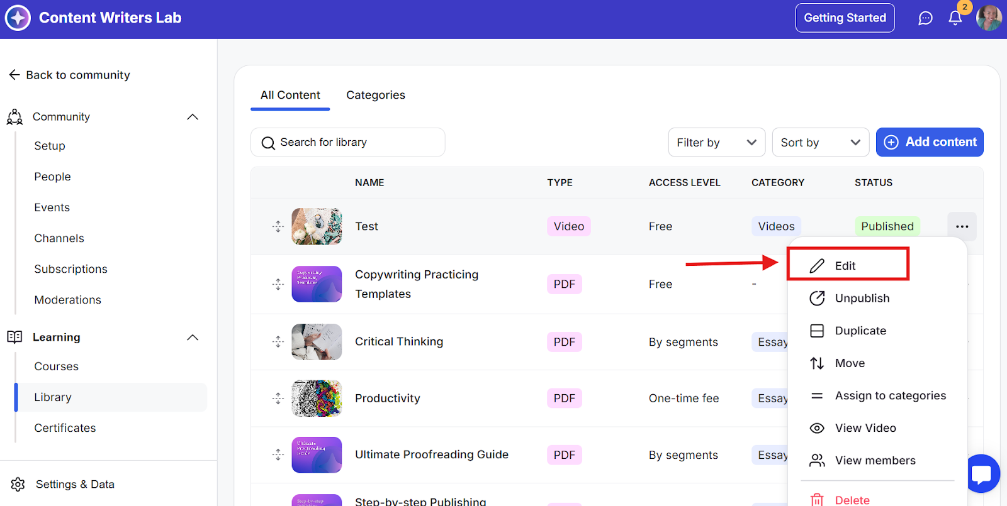The image size is (1007, 506).
Task: Open the three-dot menu for Test row
Action: point(962,226)
